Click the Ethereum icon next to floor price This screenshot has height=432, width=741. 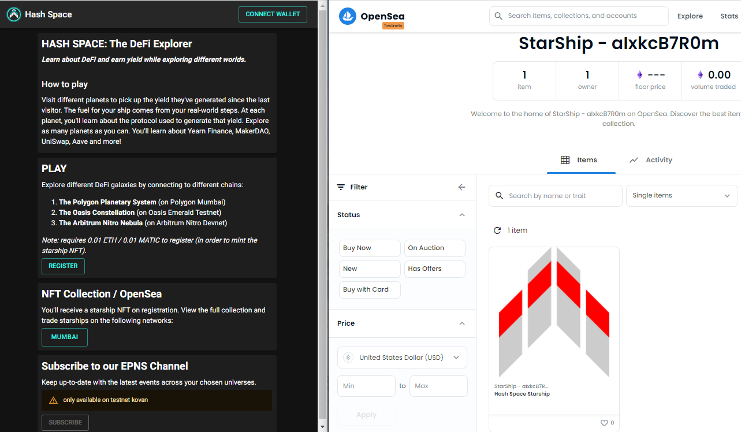pos(639,75)
